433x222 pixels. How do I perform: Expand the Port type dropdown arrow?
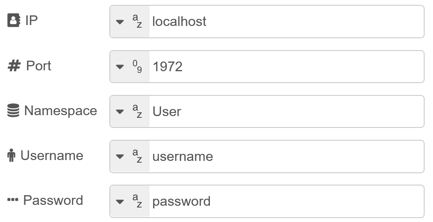tap(120, 67)
